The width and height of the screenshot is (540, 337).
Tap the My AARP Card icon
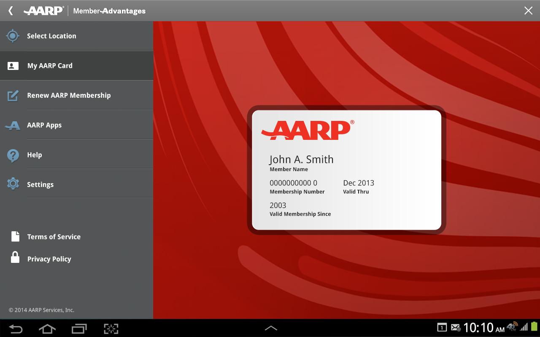point(13,66)
